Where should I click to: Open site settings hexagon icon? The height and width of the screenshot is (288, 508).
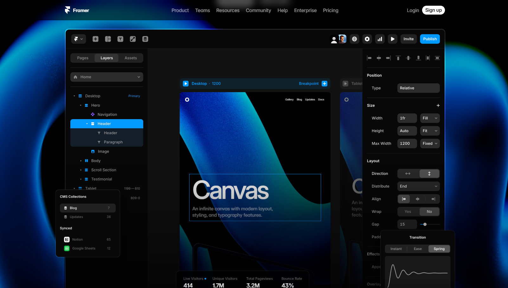click(367, 39)
